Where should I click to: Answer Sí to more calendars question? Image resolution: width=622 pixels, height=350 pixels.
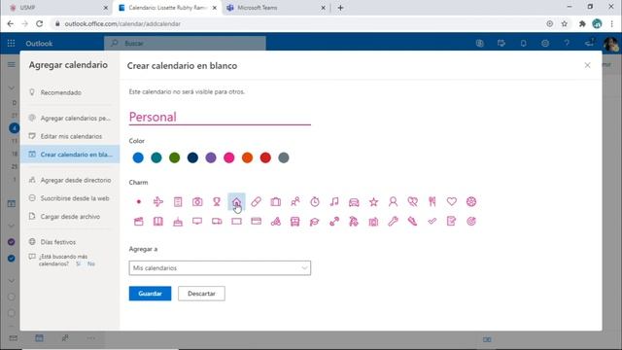pyautogui.click(x=78, y=263)
